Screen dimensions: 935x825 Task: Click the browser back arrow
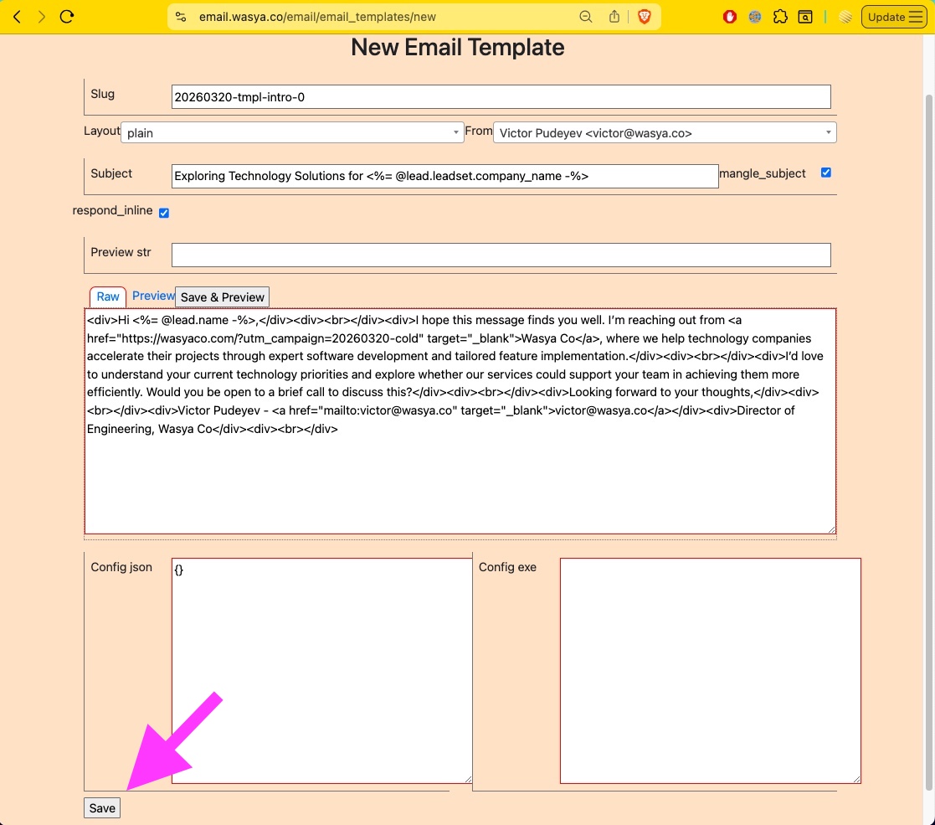coord(18,17)
